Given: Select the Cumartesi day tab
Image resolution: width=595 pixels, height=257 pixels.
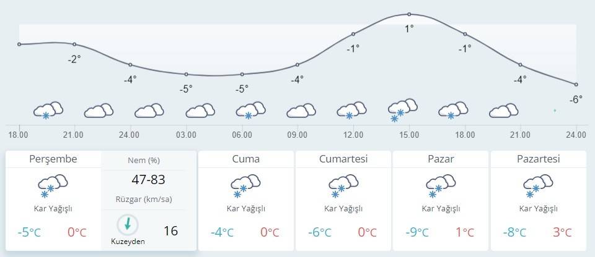Looking at the screenshot, I should (x=343, y=159).
